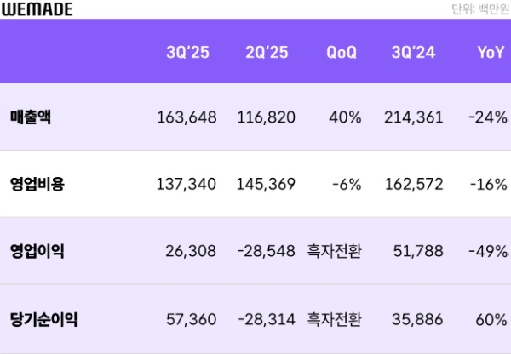Image resolution: width=511 pixels, height=354 pixels.
Task: Click the 당기순이익 row label
Action: [43, 319]
